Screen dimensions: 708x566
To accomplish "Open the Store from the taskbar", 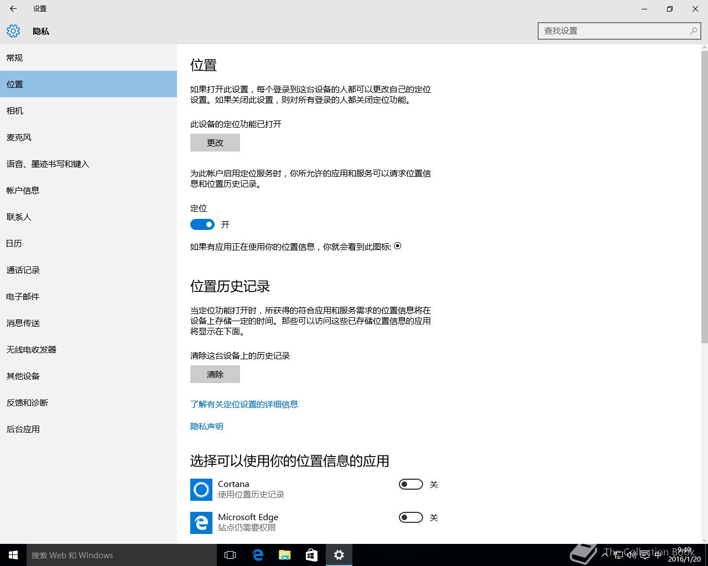I will (312, 555).
